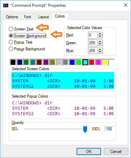Screen dimensions: 131x158
Task: Click the Cancel button
Action: (x=116, y=152)
